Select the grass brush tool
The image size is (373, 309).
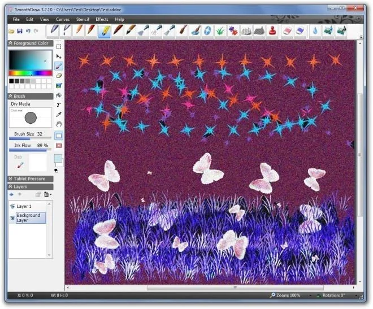click(x=220, y=31)
